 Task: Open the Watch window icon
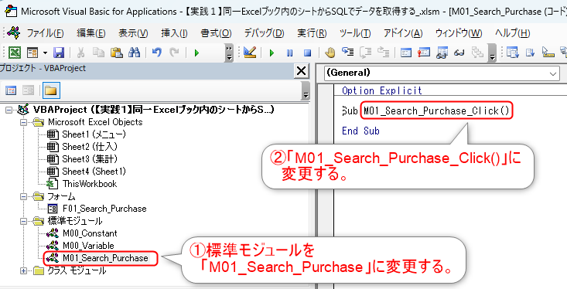coord(442,53)
